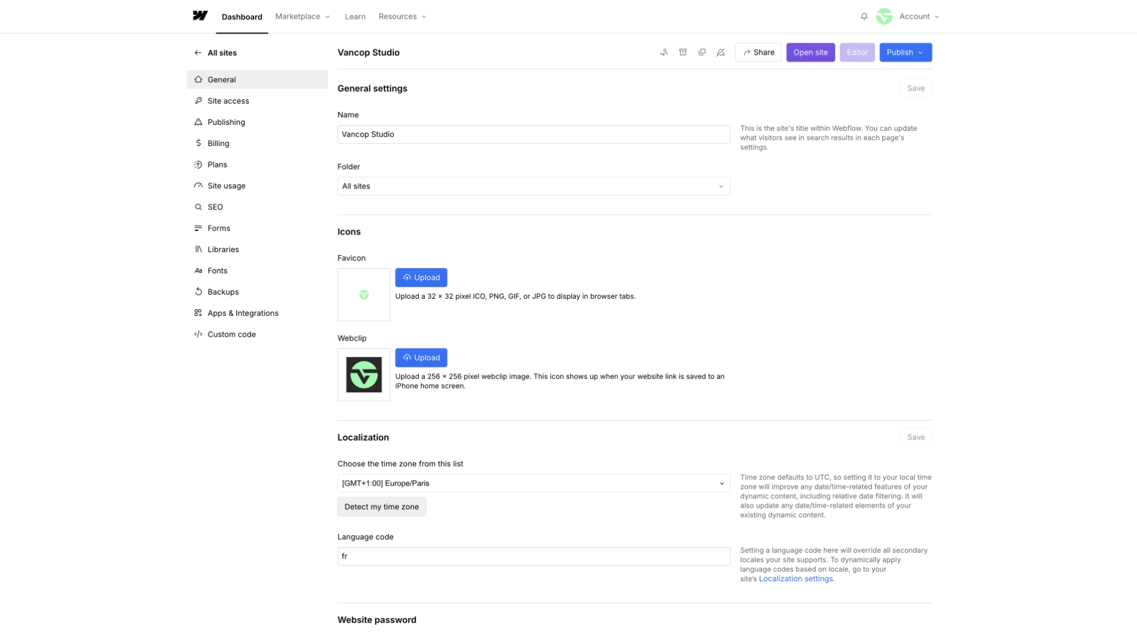
Task: Open notifications bell
Action: coord(864,17)
